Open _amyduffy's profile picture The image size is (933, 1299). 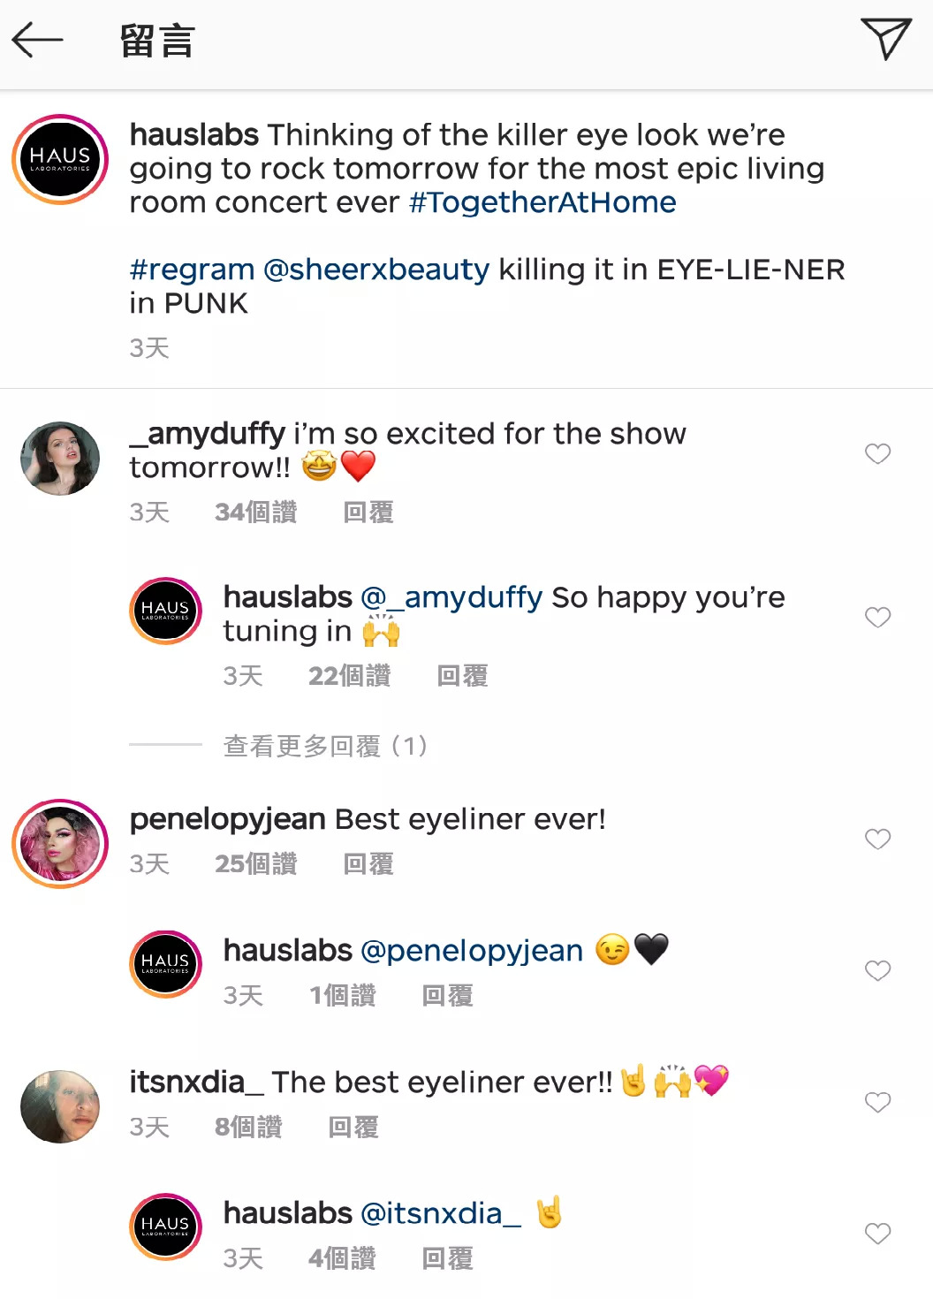click(x=60, y=458)
